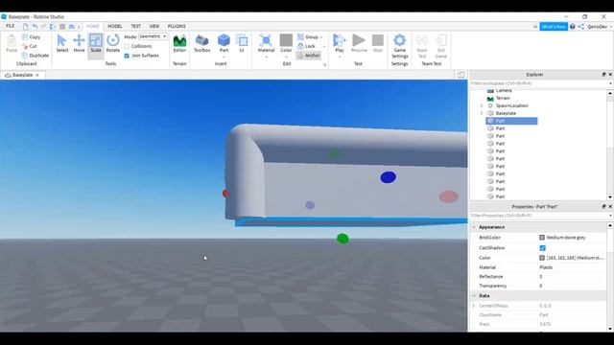Toggle Anchor on the part

(x=309, y=56)
